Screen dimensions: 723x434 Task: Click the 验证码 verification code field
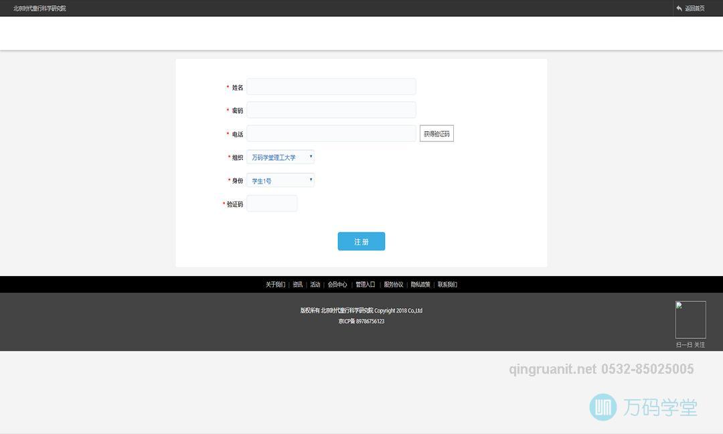pos(272,204)
